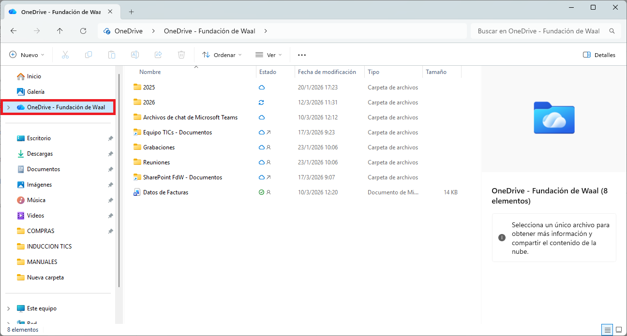627x336 pixels.
Task: Click the Galería icon in the sidebar
Action: (20, 91)
